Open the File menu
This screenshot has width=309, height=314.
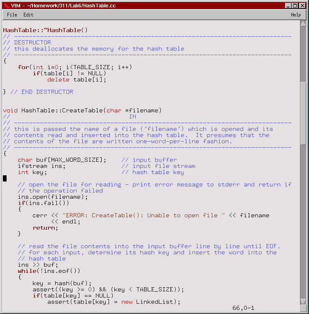click(x=12, y=15)
